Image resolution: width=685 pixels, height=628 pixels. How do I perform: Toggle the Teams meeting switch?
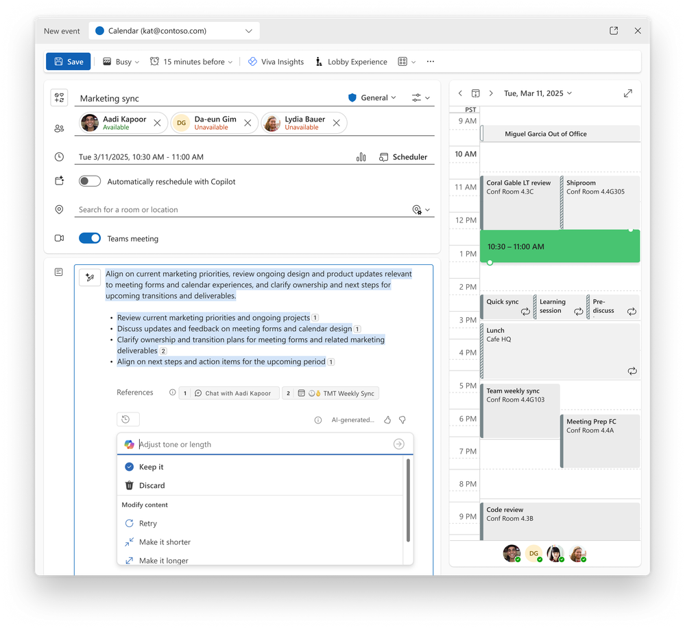coord(90,238)
